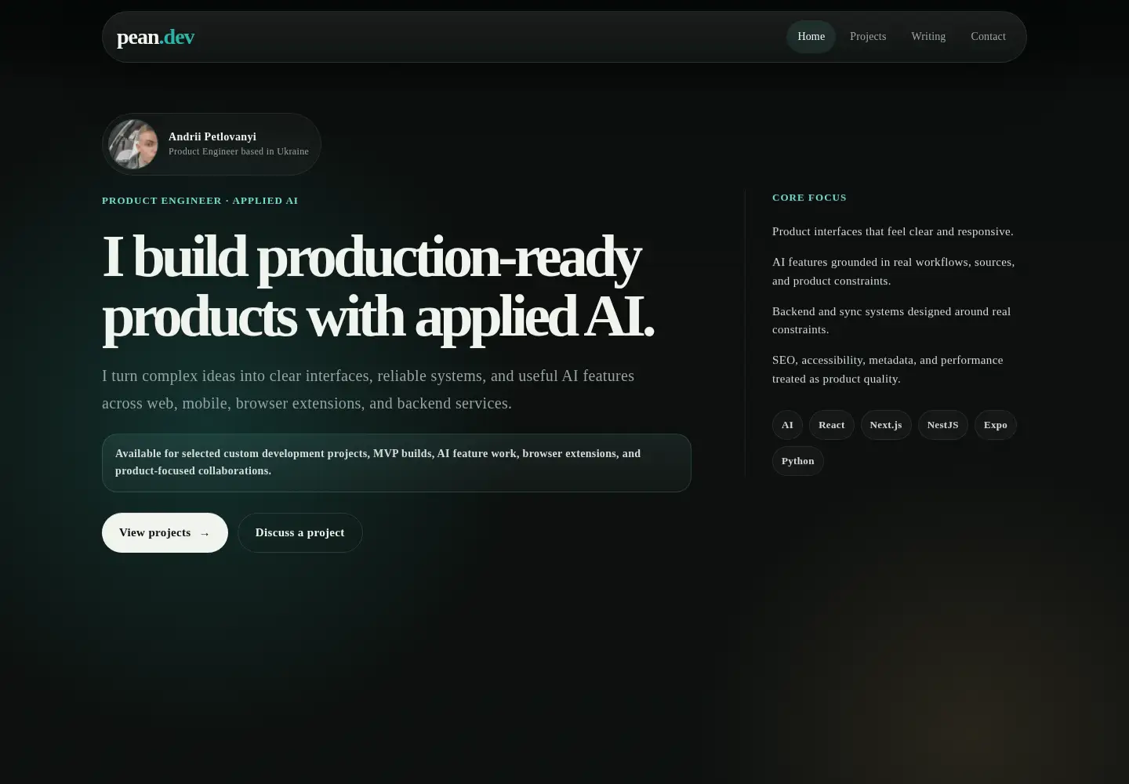The height and width of the screenshot is (784, 1129).
Task: Click the name Andrii Petlovanyi
Action: pyautogui.click(x=212, y=136)
